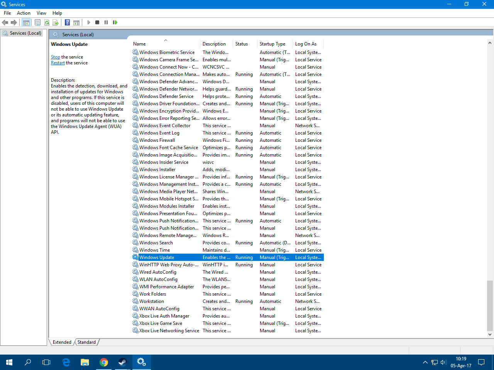Select Windows Biometric Service row
Viewport: 494px width, 370px height.
tap(228, 52)
